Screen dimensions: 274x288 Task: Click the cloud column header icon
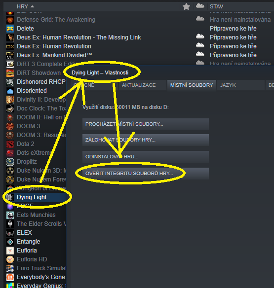pos(200,6)
